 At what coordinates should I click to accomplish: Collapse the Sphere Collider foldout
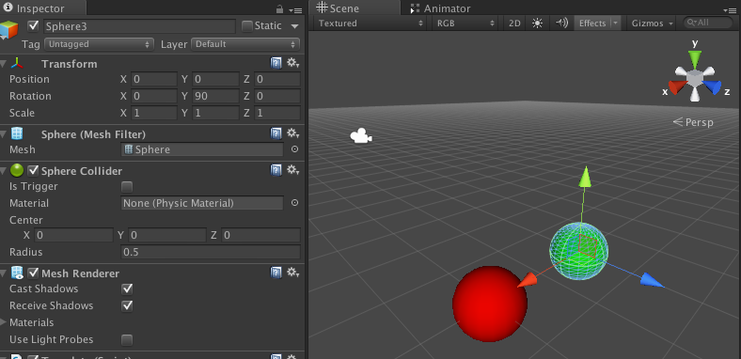(x=4, y=171)
